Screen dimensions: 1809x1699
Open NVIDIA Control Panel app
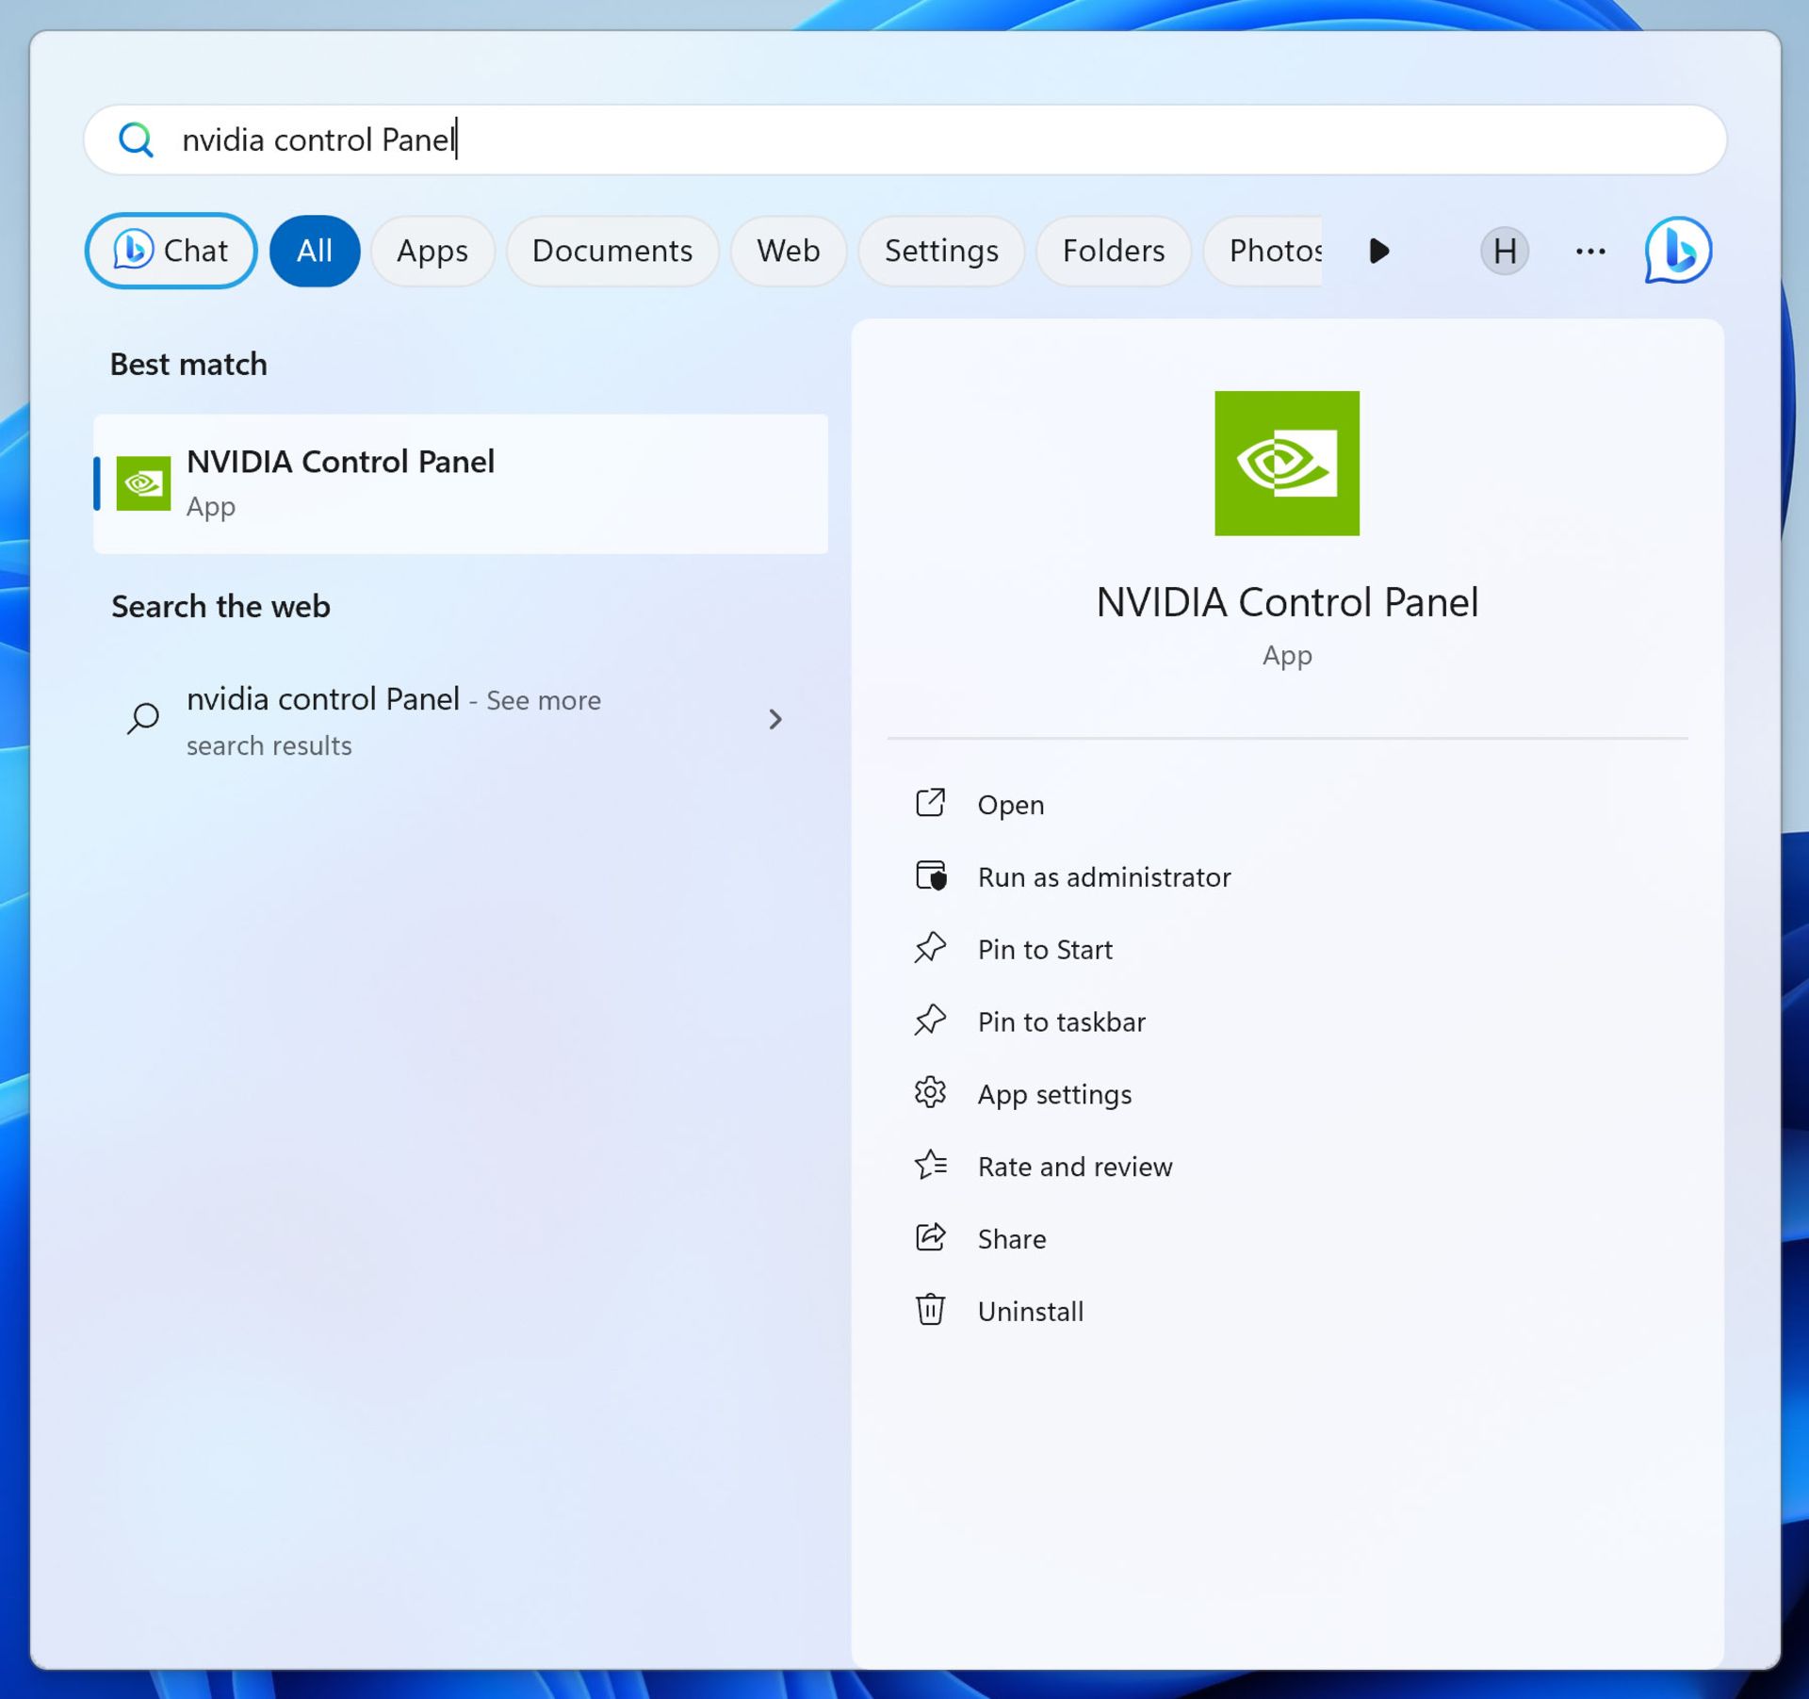[x=1014, y=803]
